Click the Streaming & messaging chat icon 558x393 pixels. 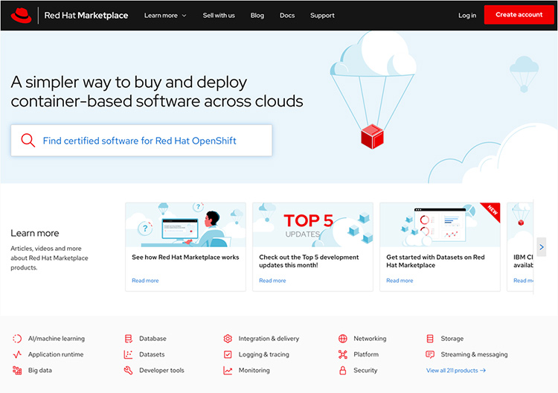click(x=430, y=354)
